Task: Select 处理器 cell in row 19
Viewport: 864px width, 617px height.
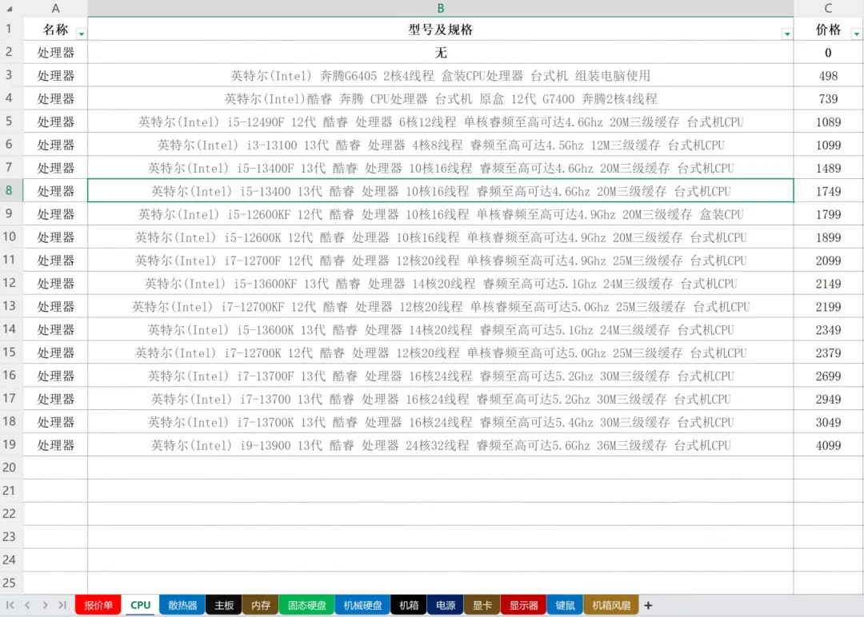Action: point(55,445)
